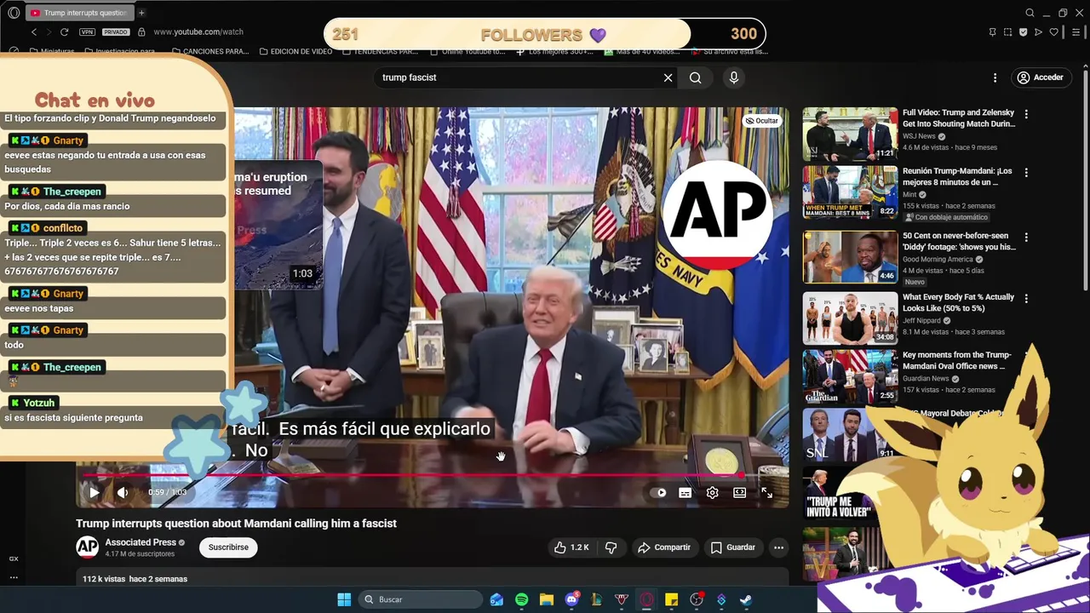Open the Associated Press channel avatar

point(87,547)
